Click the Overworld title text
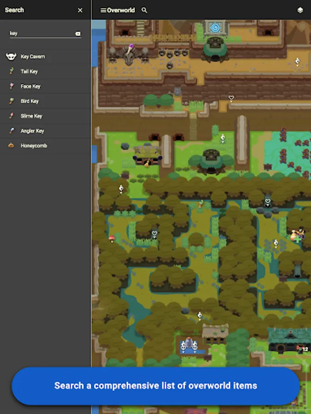This screenshot has height=414, width=311. pos(121,10)
